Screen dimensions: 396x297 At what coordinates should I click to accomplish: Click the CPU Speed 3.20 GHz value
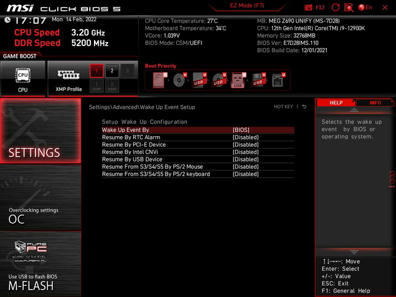(88, 33)
